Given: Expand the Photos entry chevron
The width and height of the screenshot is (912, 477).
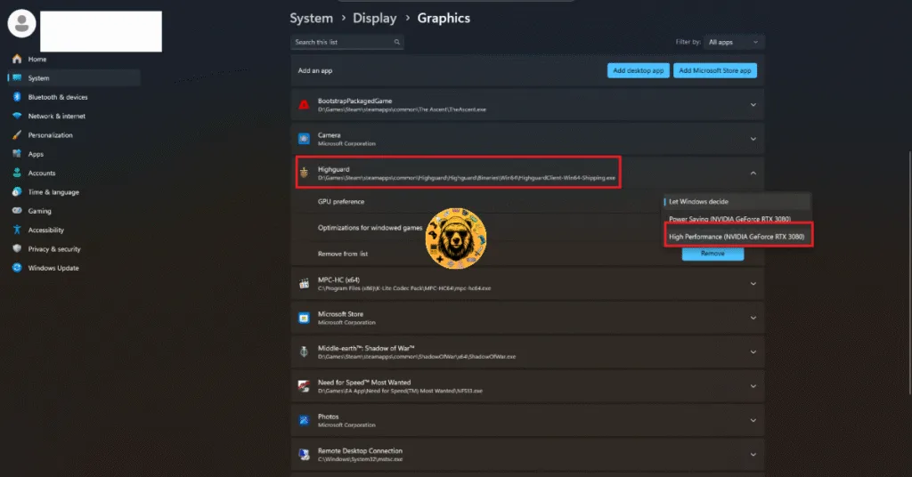Looking at the screenshot, I should coord(753,420).
